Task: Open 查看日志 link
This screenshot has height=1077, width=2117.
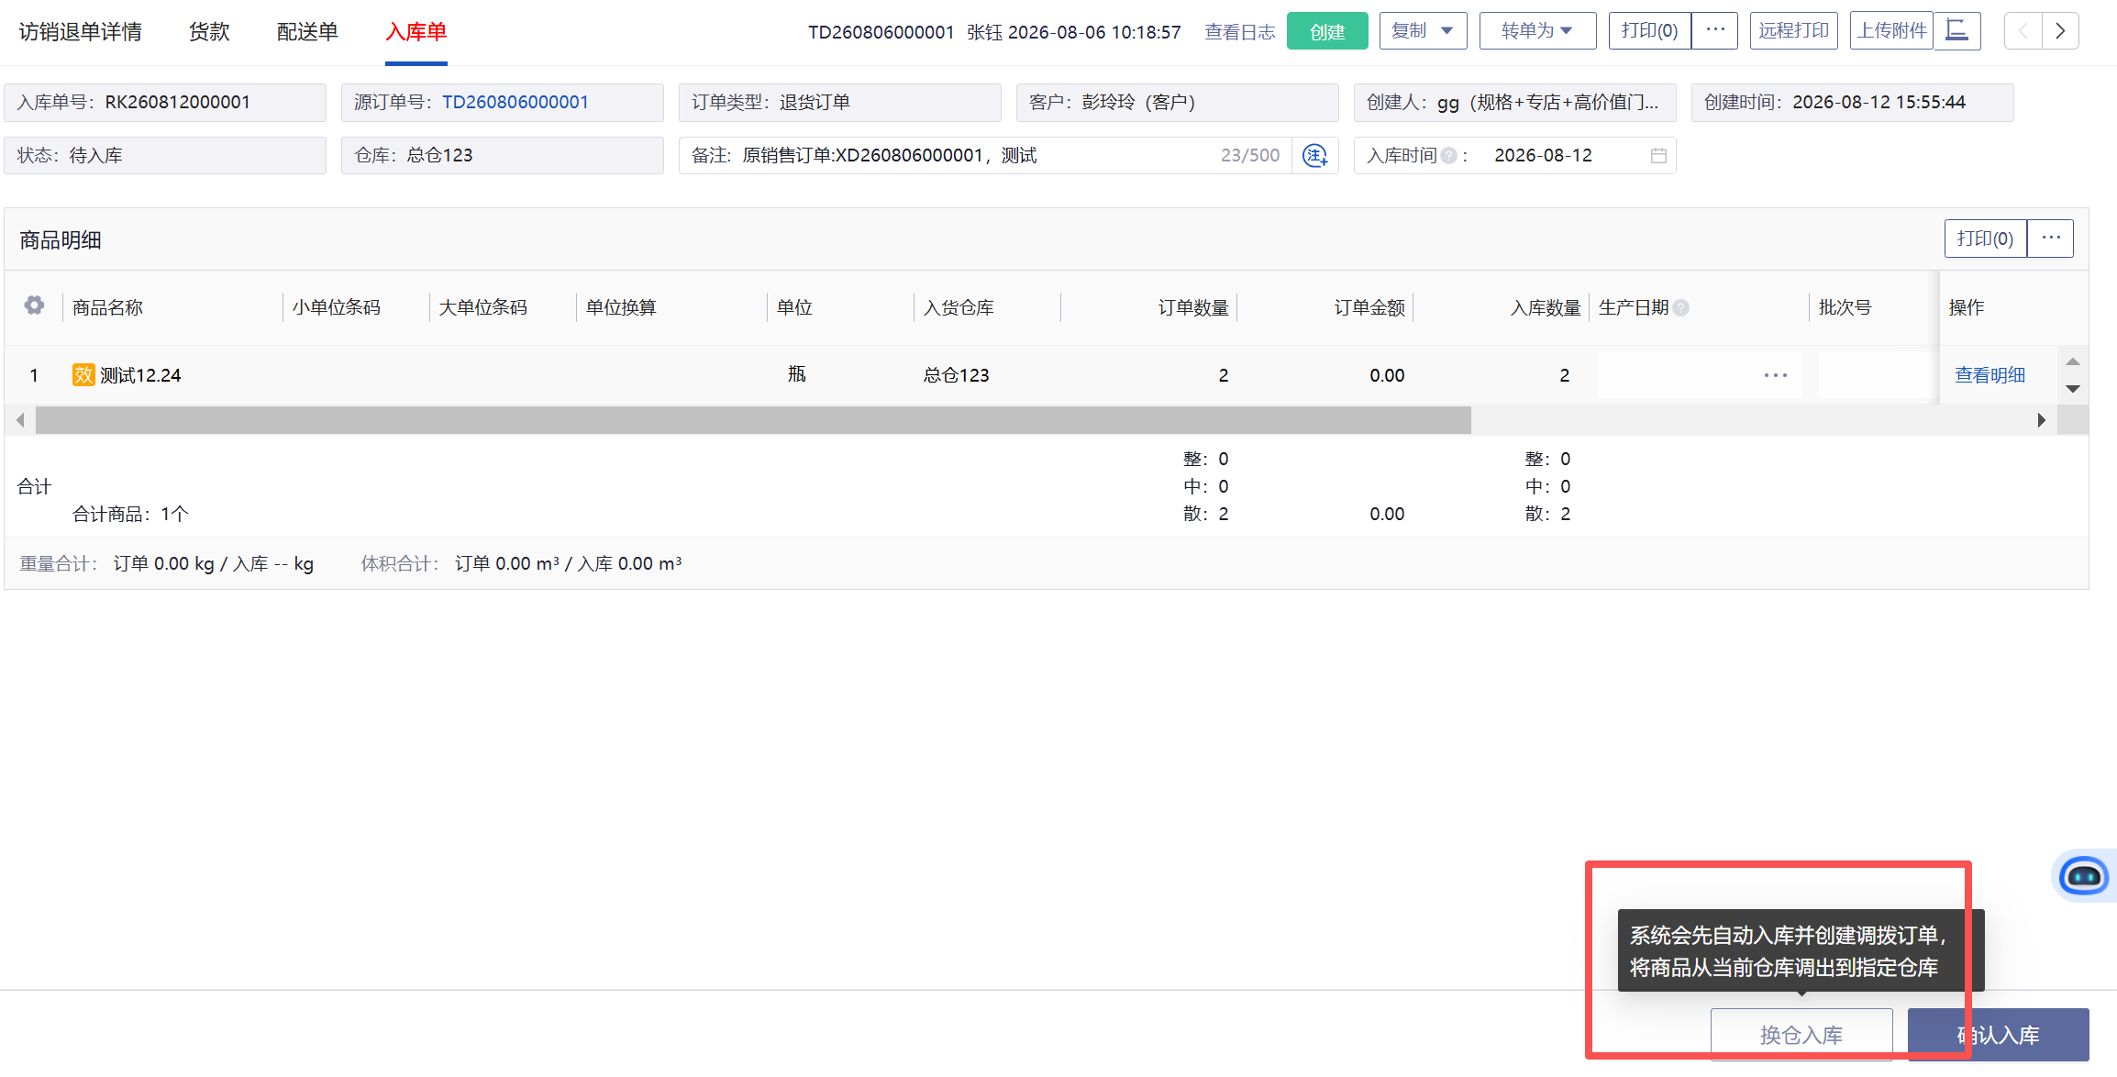Action: click(1240, 32)
